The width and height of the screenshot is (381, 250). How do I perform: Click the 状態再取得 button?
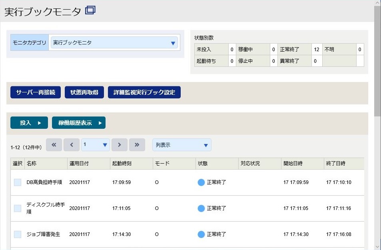[84, 92]
